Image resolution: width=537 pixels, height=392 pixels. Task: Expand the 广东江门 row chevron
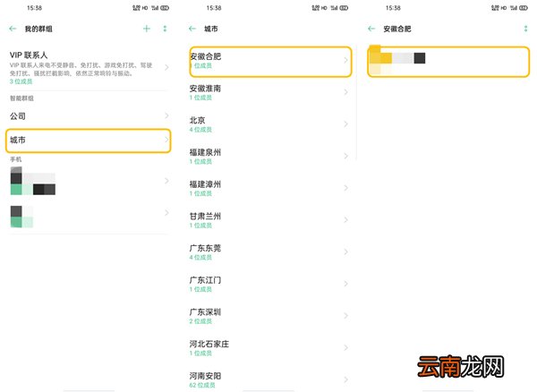pyautogui.click(x=345, y=284)
